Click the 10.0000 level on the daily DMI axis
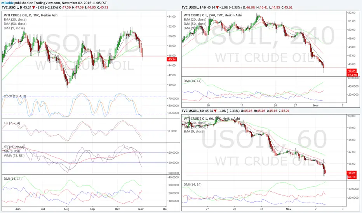 tap(173, 201)
